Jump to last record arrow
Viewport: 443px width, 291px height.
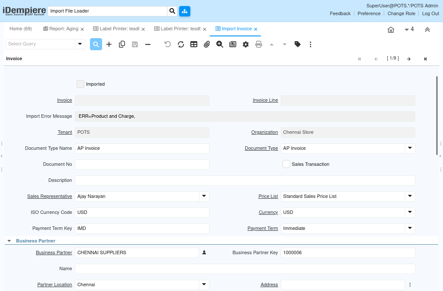[x=426, y=59]
